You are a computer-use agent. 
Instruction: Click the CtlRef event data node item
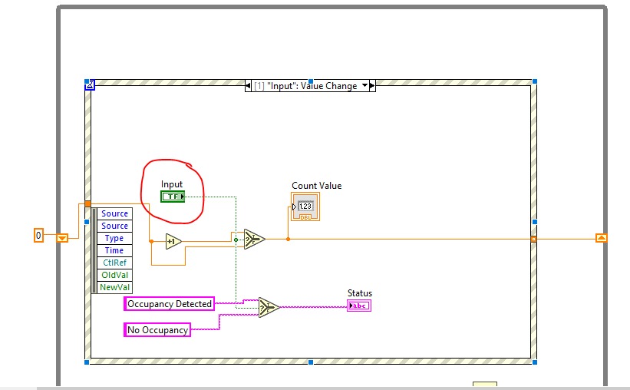tap(114, 263)
